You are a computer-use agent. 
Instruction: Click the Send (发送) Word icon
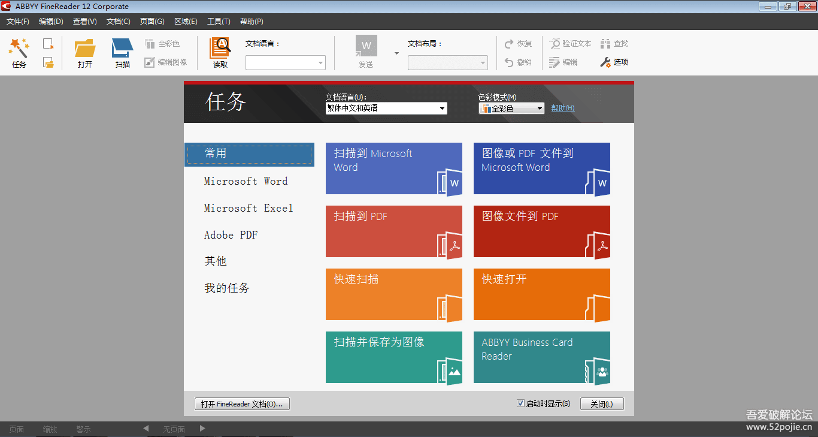[366, 52]
